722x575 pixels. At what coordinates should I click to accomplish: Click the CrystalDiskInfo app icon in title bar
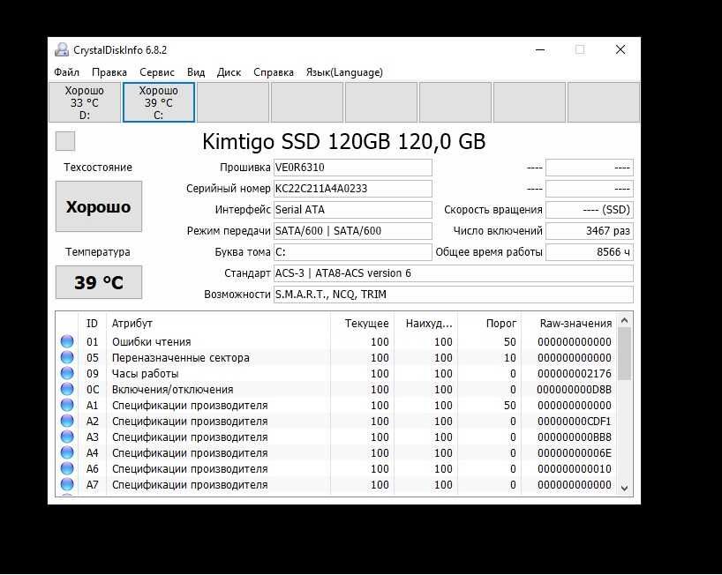pos(62,49)
